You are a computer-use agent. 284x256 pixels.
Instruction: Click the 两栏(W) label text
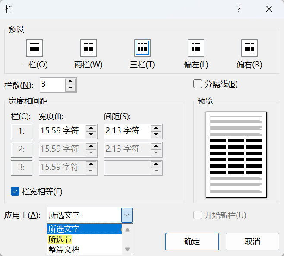(x=88, y=64)
